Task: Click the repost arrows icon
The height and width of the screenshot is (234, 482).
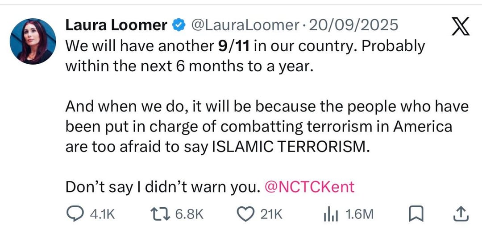Action: point(159,214)
